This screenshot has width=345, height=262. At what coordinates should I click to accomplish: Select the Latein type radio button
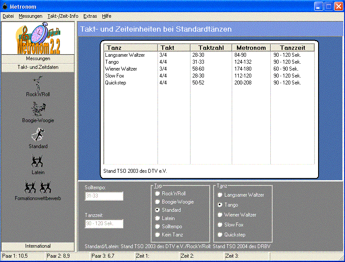click(x=157, y=218)
